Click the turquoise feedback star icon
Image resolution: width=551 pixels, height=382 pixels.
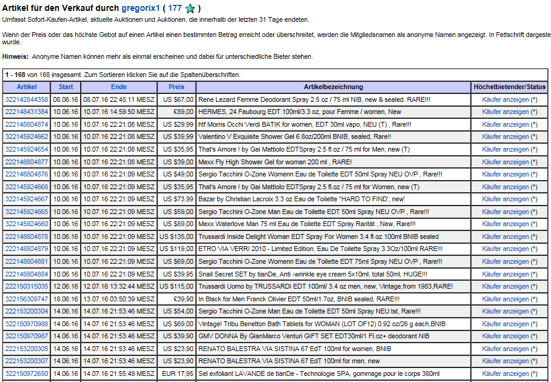click(190, 8)
